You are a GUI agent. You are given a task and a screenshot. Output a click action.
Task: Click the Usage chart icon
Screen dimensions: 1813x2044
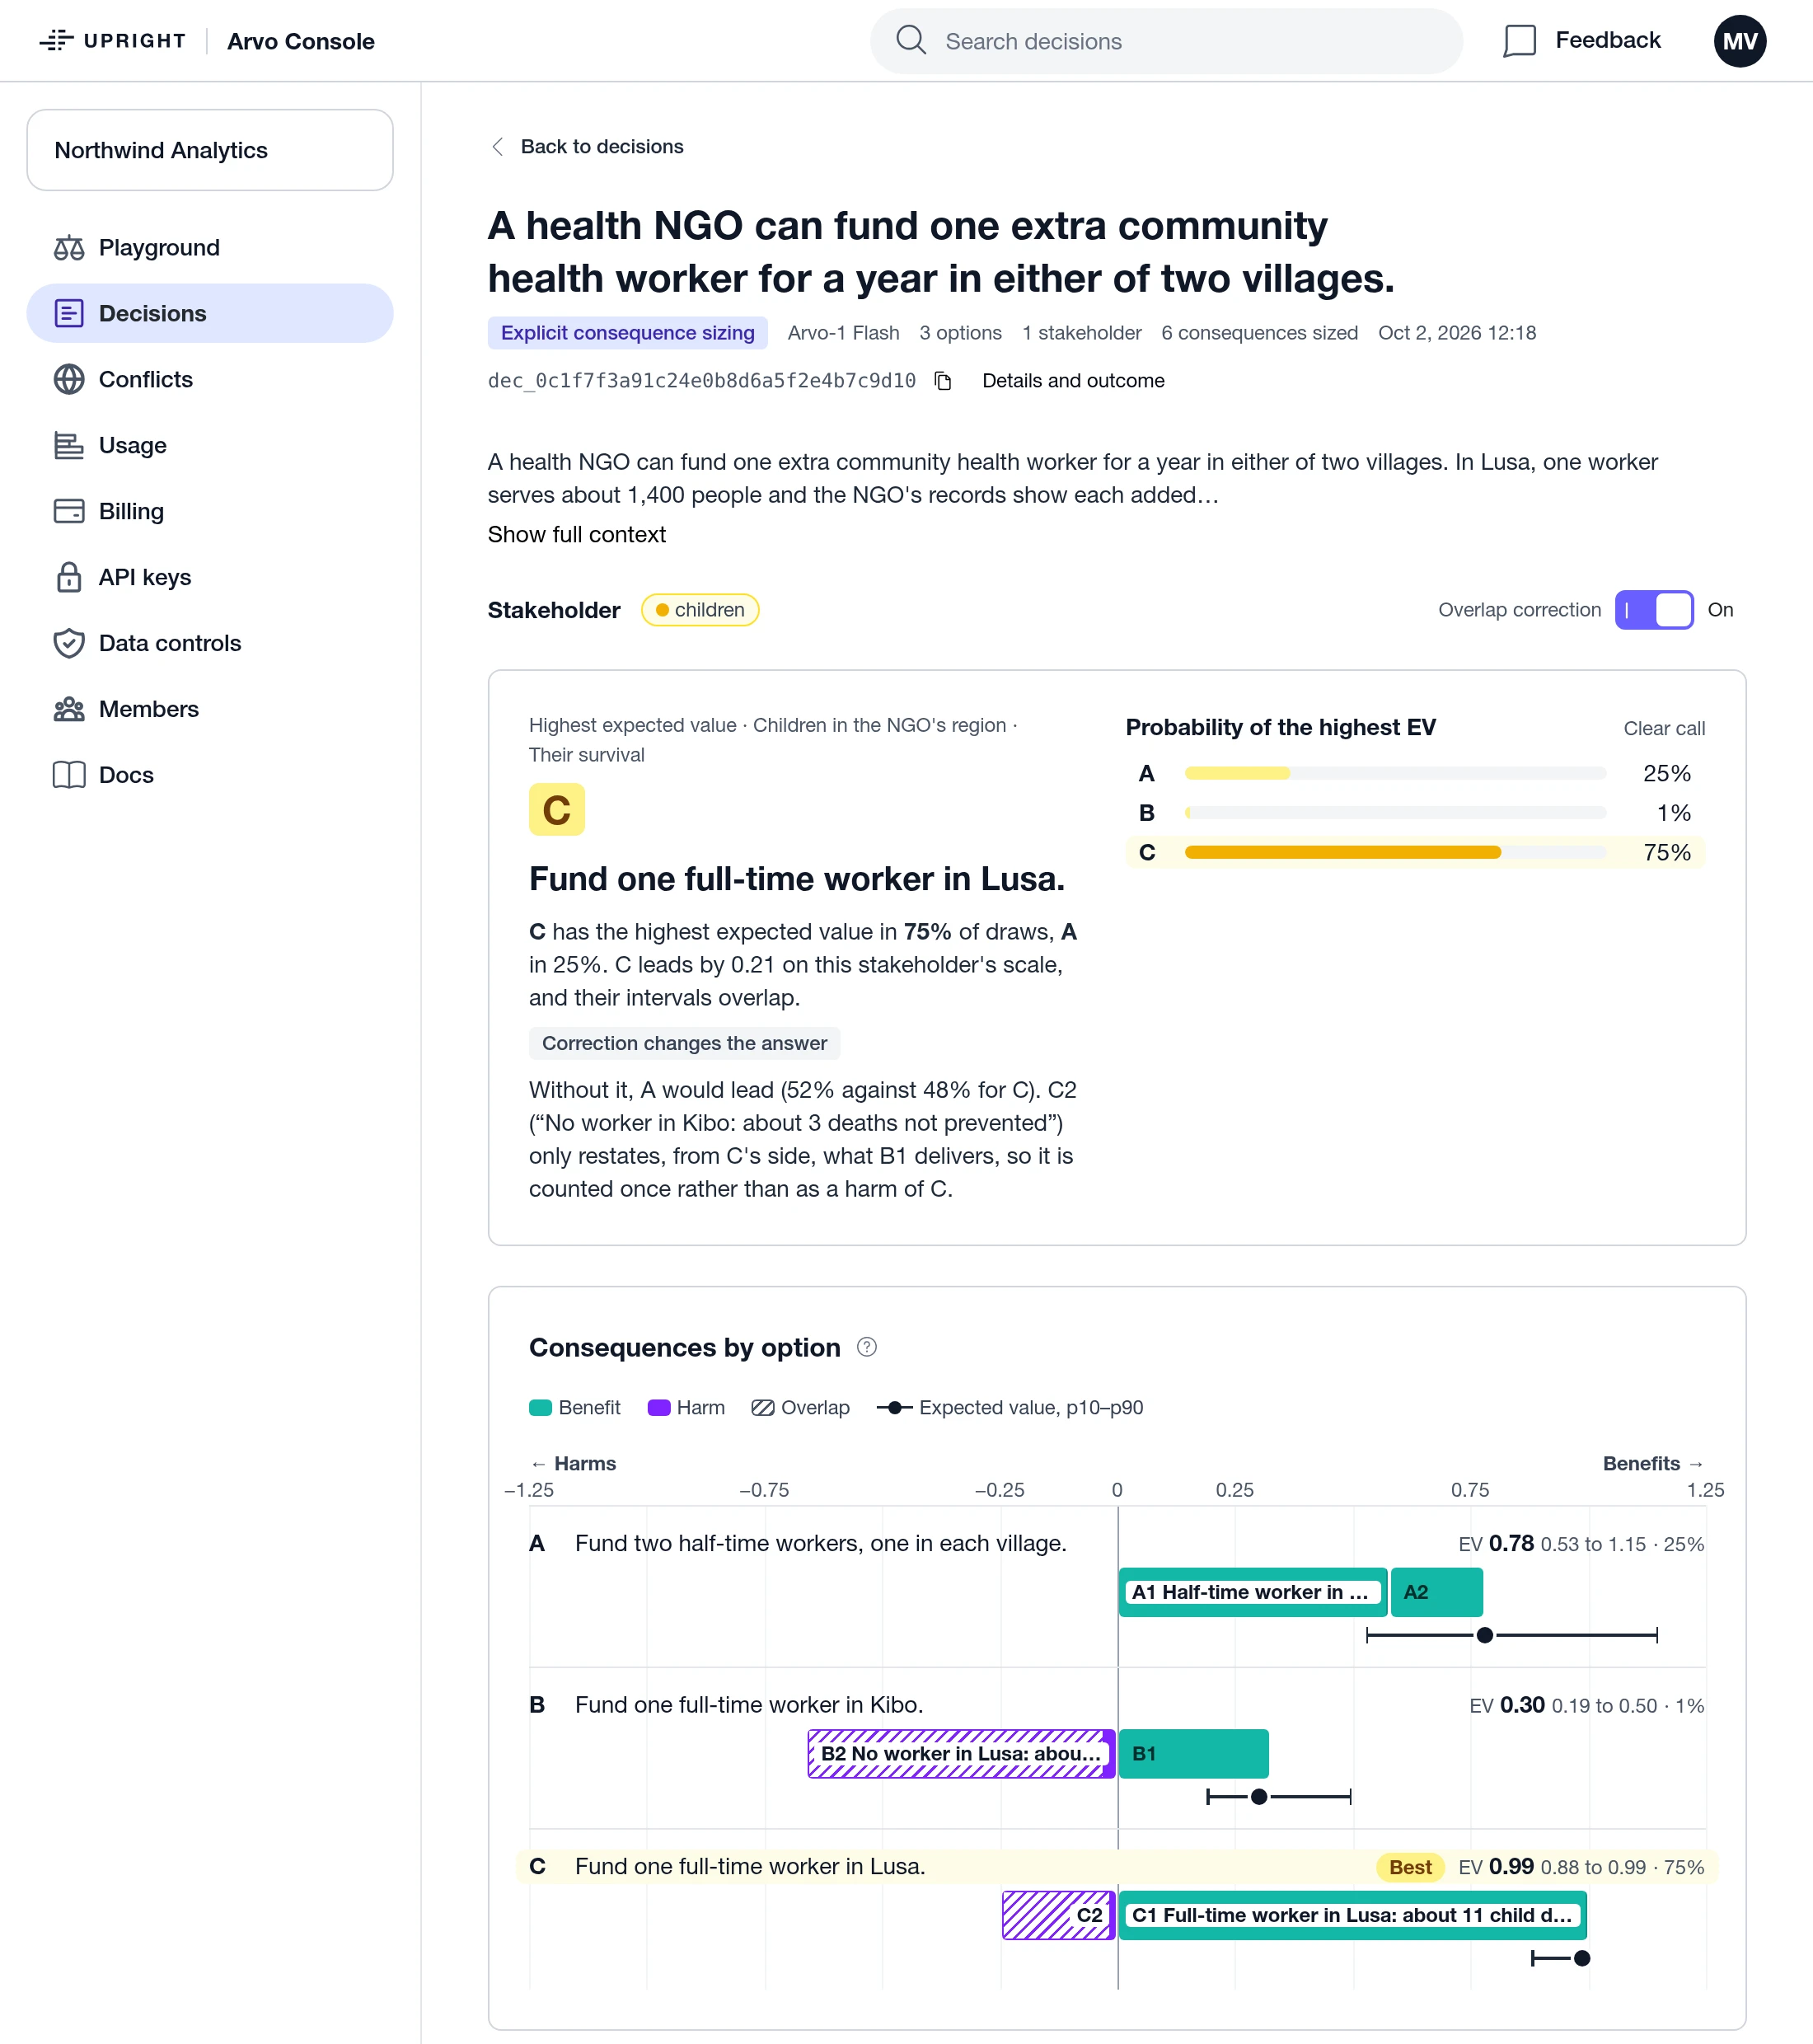pyautogui.click(x=69, y=446)
